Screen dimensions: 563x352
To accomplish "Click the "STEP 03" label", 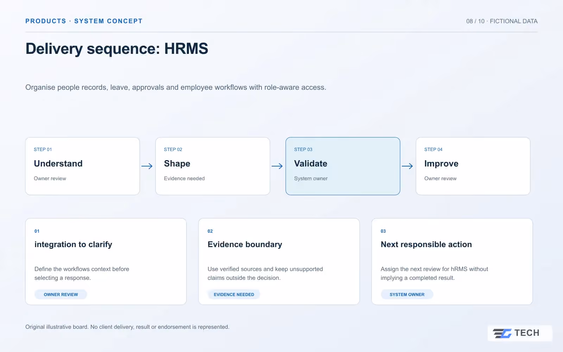I will click(303, 150).
